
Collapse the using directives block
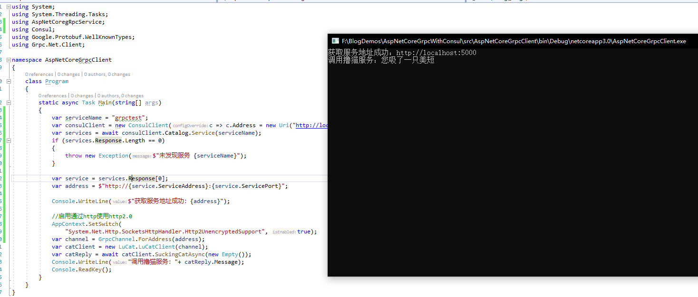(x=9, y=7)
